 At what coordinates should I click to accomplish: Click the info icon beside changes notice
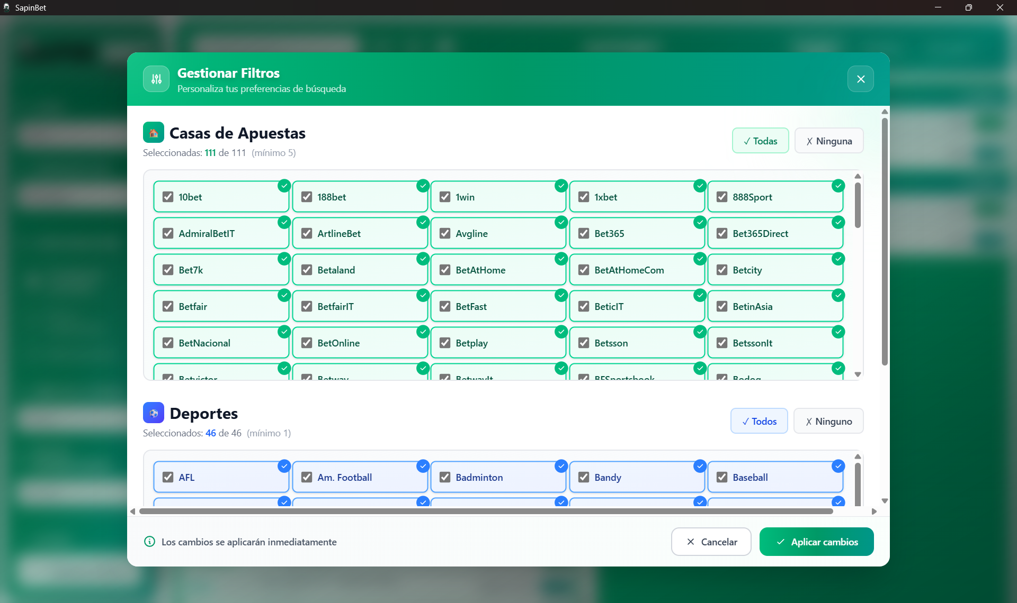click(x=150, y=542)
